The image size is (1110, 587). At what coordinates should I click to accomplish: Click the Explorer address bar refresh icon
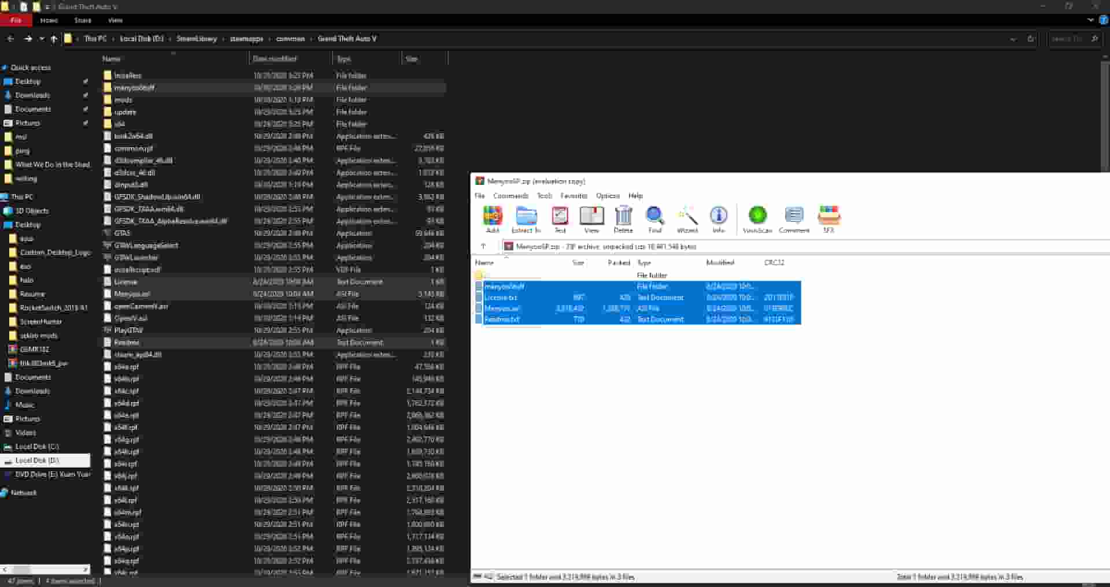click(x=1031, y=39)
